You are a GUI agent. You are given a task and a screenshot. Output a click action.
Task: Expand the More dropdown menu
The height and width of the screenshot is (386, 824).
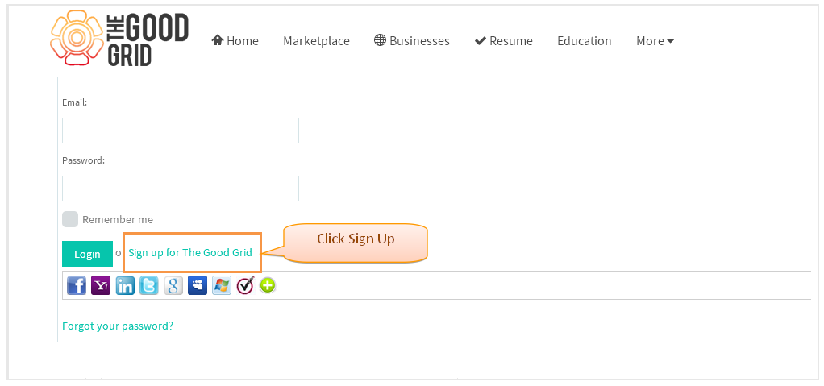pos(655,41)
